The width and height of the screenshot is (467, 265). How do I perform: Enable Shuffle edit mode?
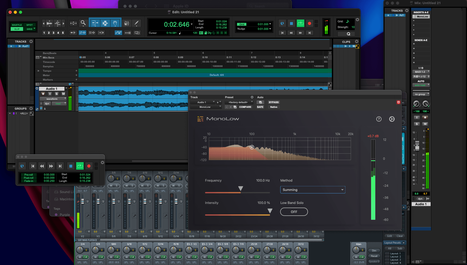(17, 25)
